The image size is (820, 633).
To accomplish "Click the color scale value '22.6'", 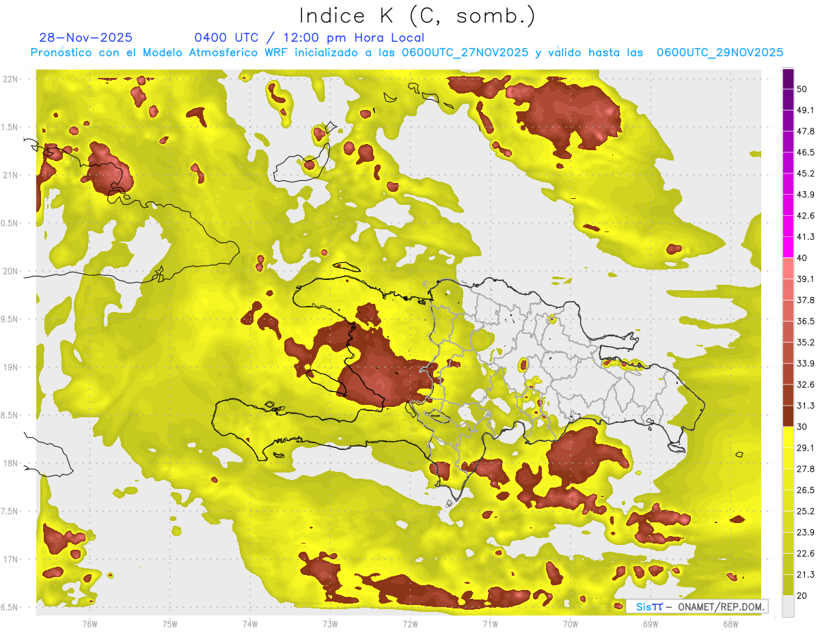I will [806, 554].
